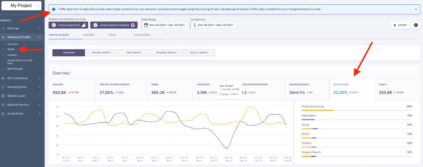This screenshot has width=423, height=167.
Task: Click the Dec-22 data point on the purple line
Action: click(227, 148)
